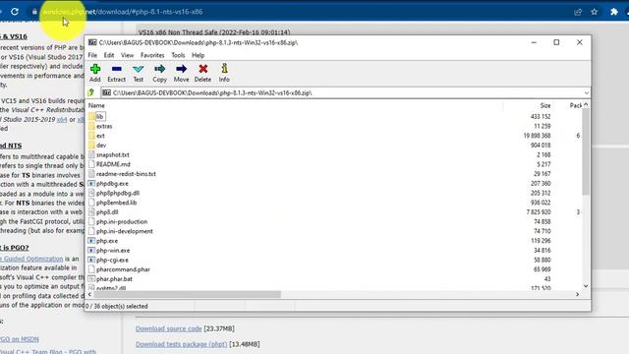Click Download source code link
Screen dimensions: 629x354
(x=168, y=328)
